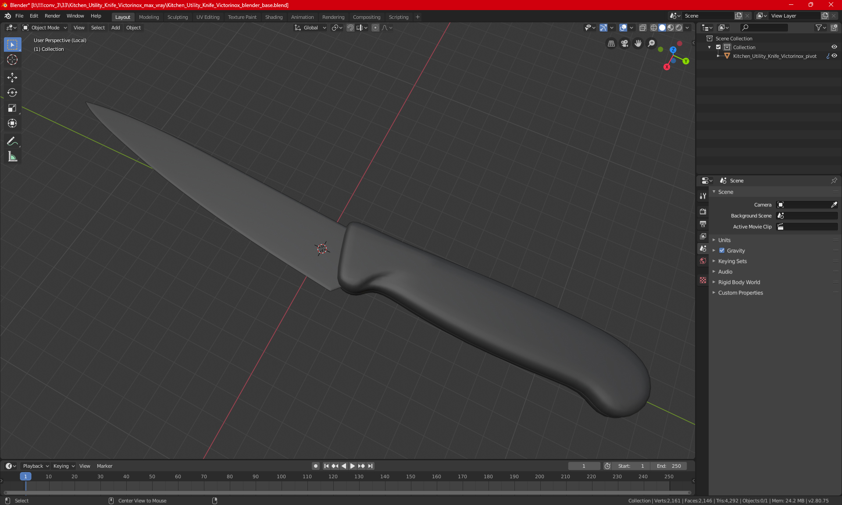This screenshot has width=842, height=505.
Task: Hide Collection with its eye icon
Action: [834, 47]
